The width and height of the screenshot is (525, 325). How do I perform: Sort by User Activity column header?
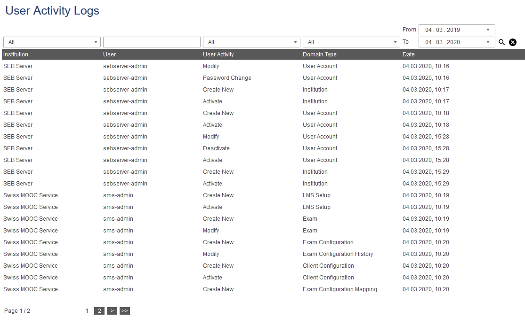tap(218, 54)
